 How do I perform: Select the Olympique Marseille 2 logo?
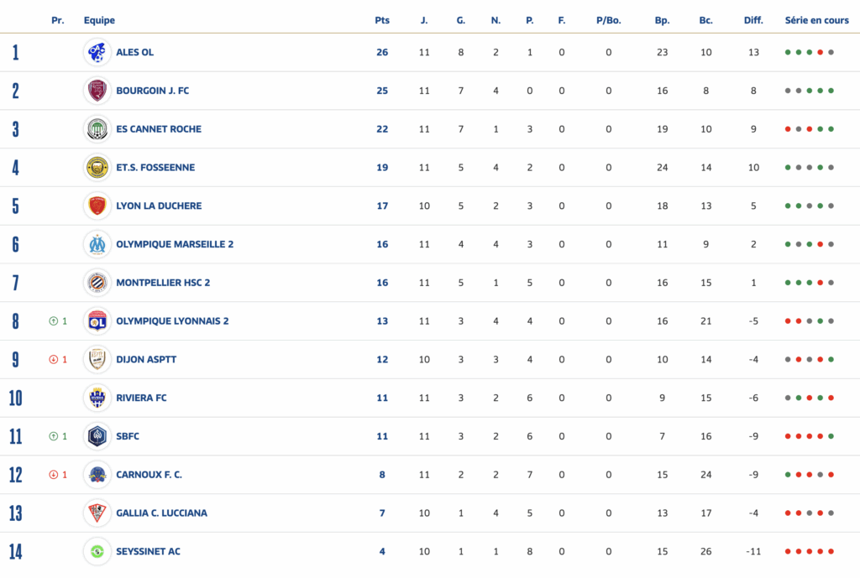click(x=97, y=244)
